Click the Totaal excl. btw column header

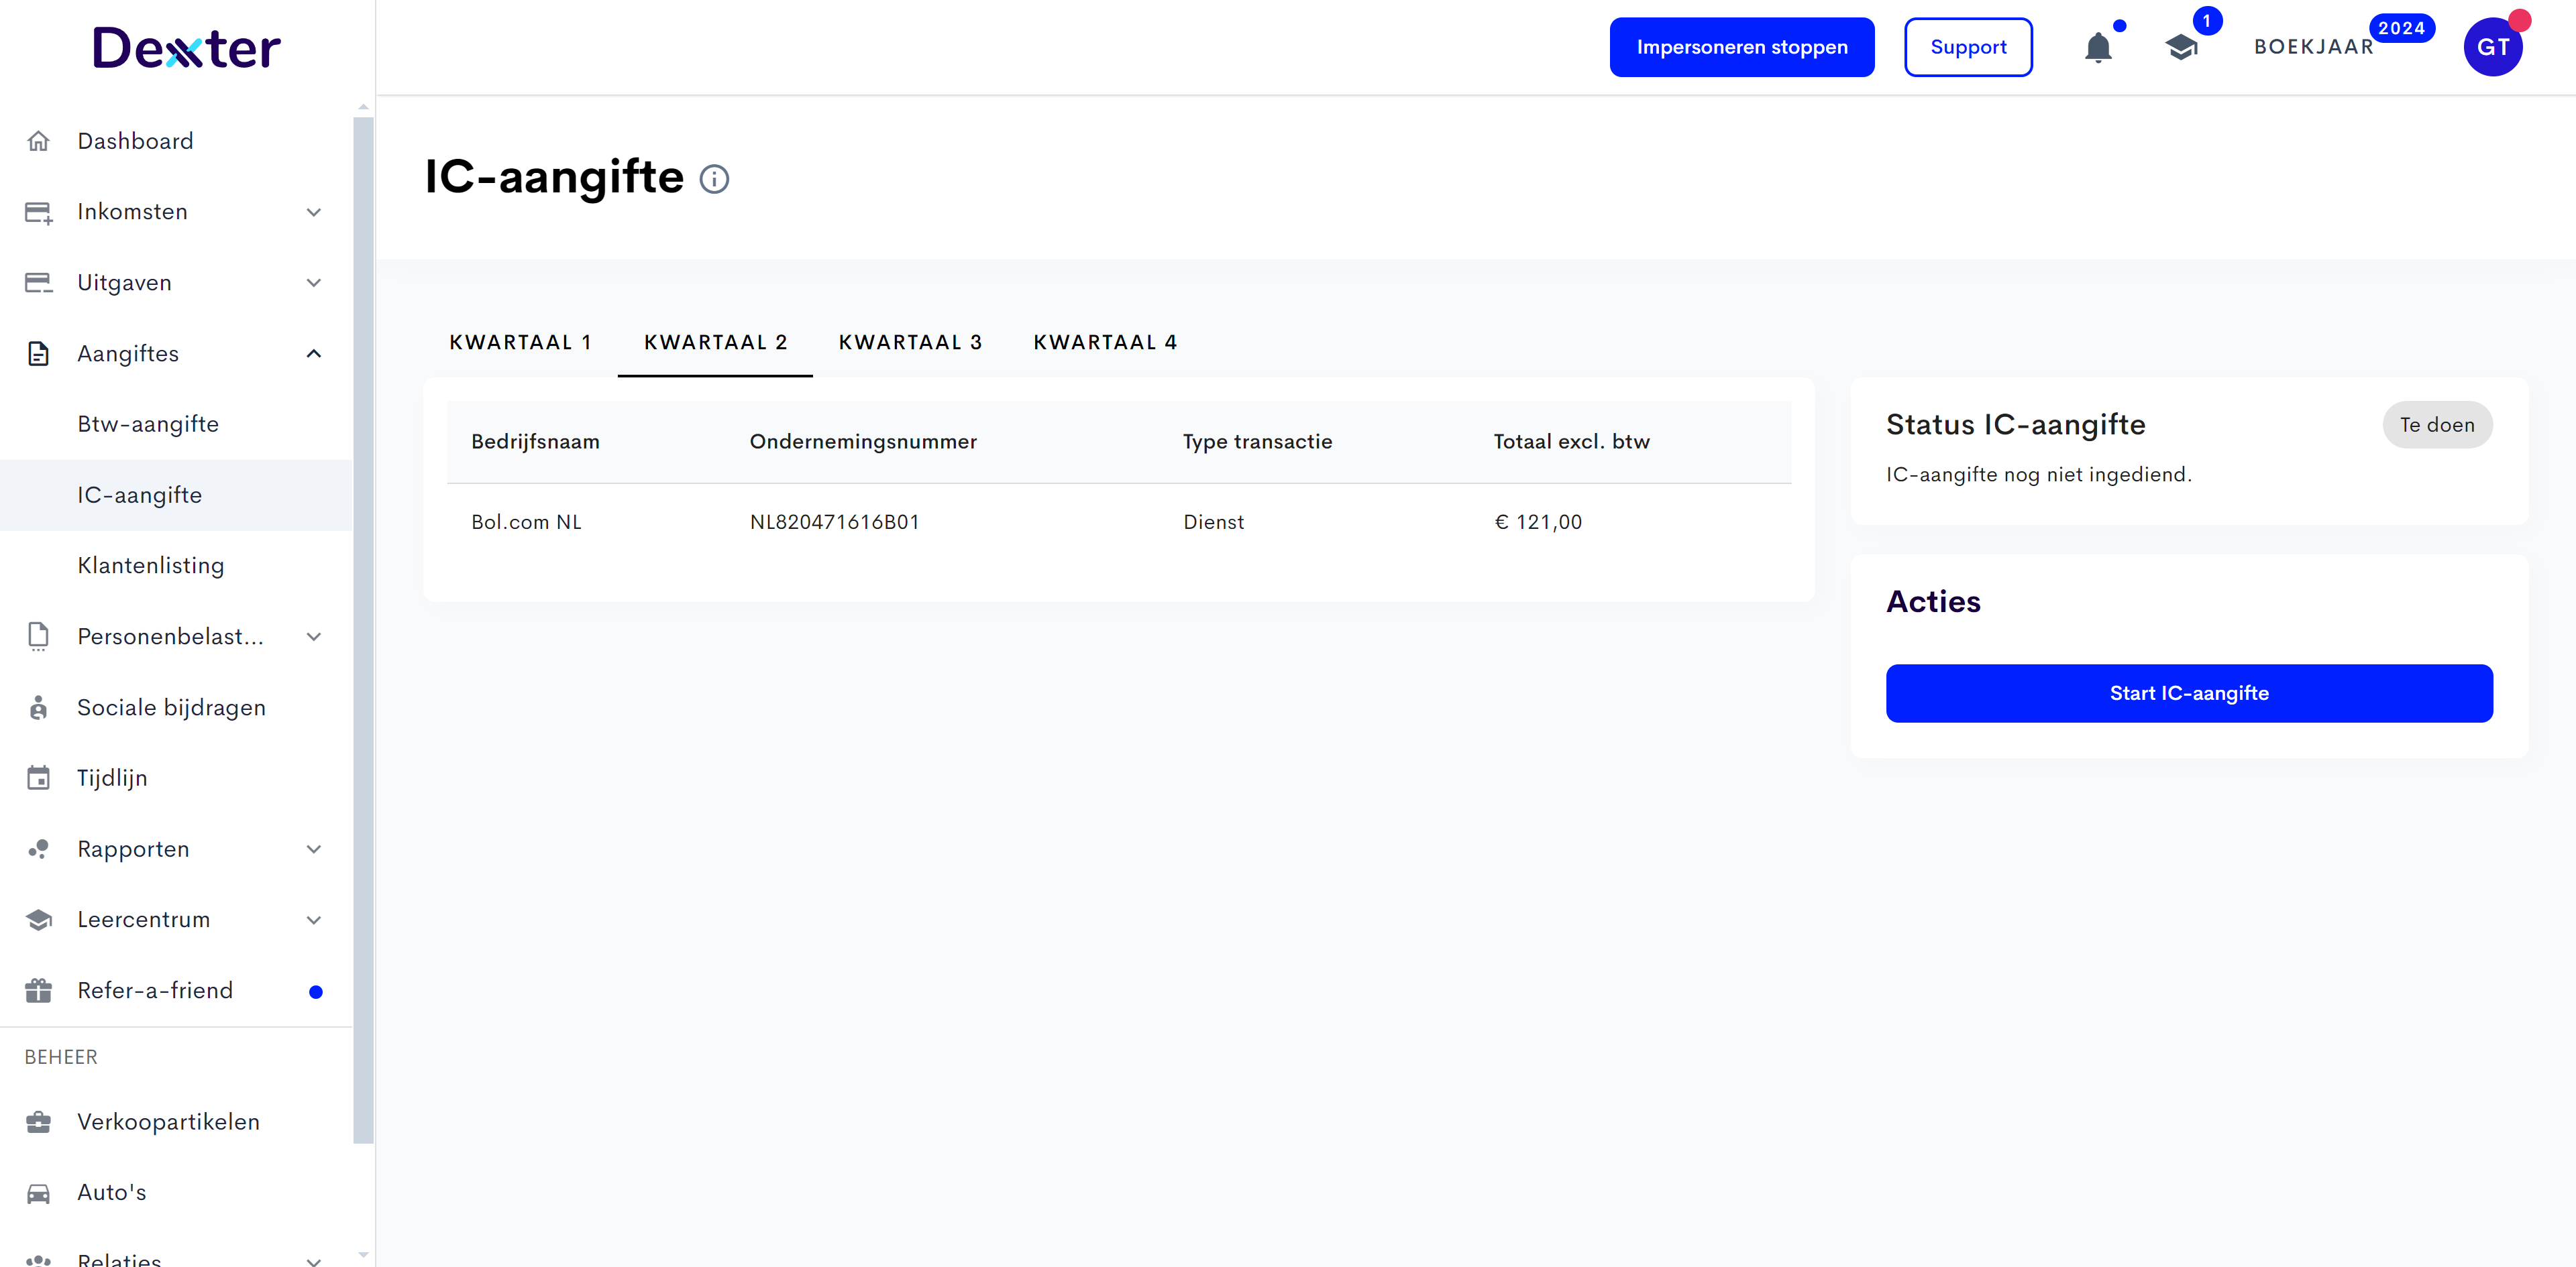coord(1571,442)
